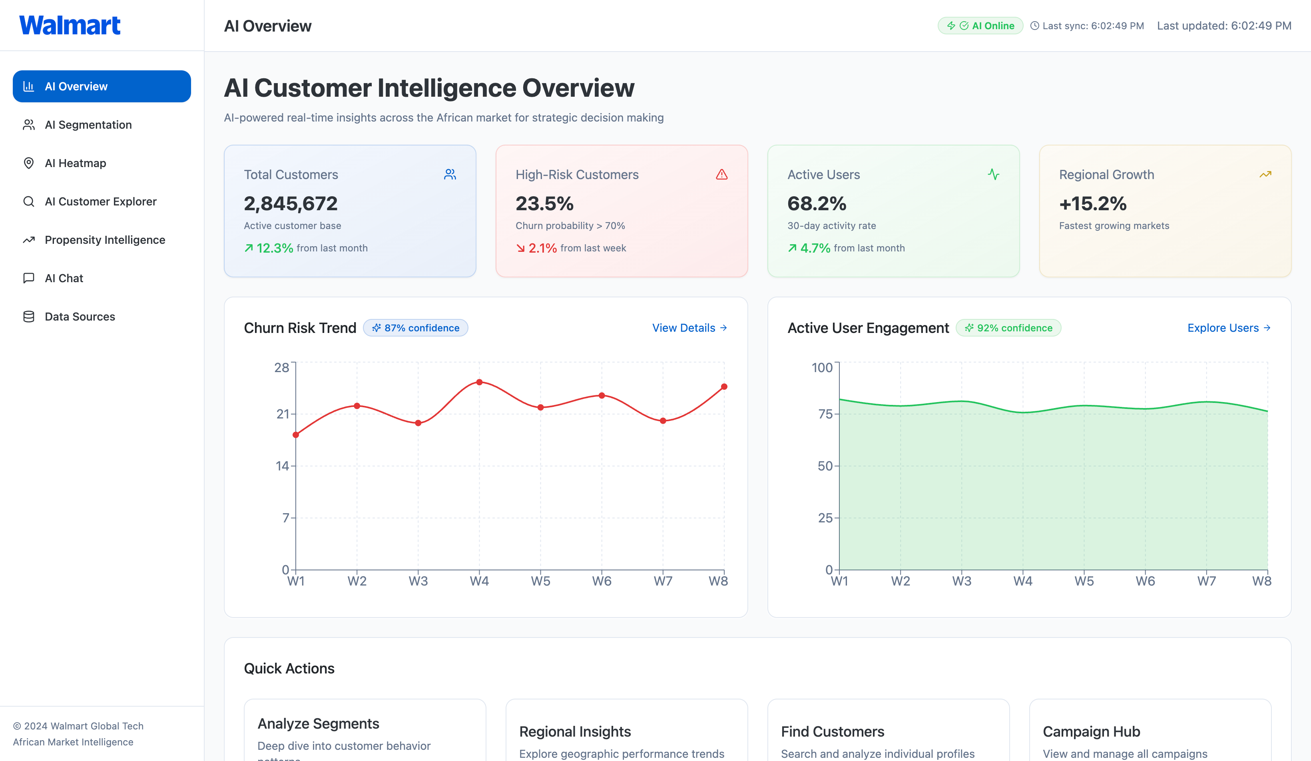Click the W6 point on churn chart
1311x761 pixels.
[602, 395]
